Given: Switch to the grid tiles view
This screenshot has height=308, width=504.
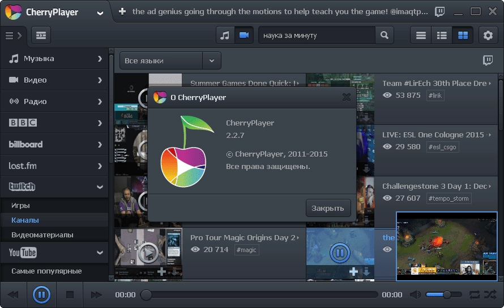Looking at the screenshot, I should coord(463,35).
